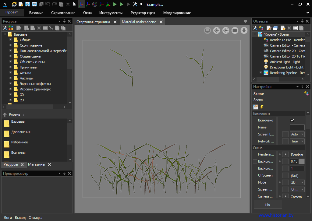
Task: Select the arrow pointer tool in the toolbar
Action: coord(74,4)
